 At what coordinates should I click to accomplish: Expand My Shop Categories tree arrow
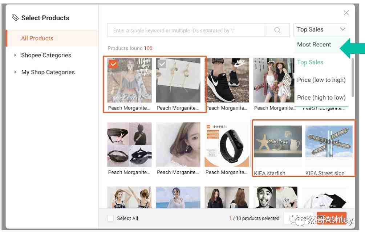[x=15, y=72]
